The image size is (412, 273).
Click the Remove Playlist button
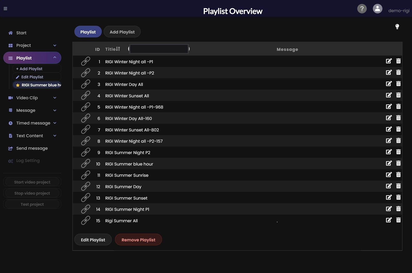click(x=139, y=240)
